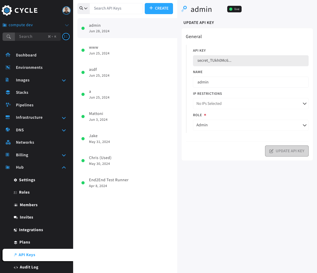The height and width of the screenshot is (273, 317).
Task: Focus the Search API Keys field
Action: [116, 8]
